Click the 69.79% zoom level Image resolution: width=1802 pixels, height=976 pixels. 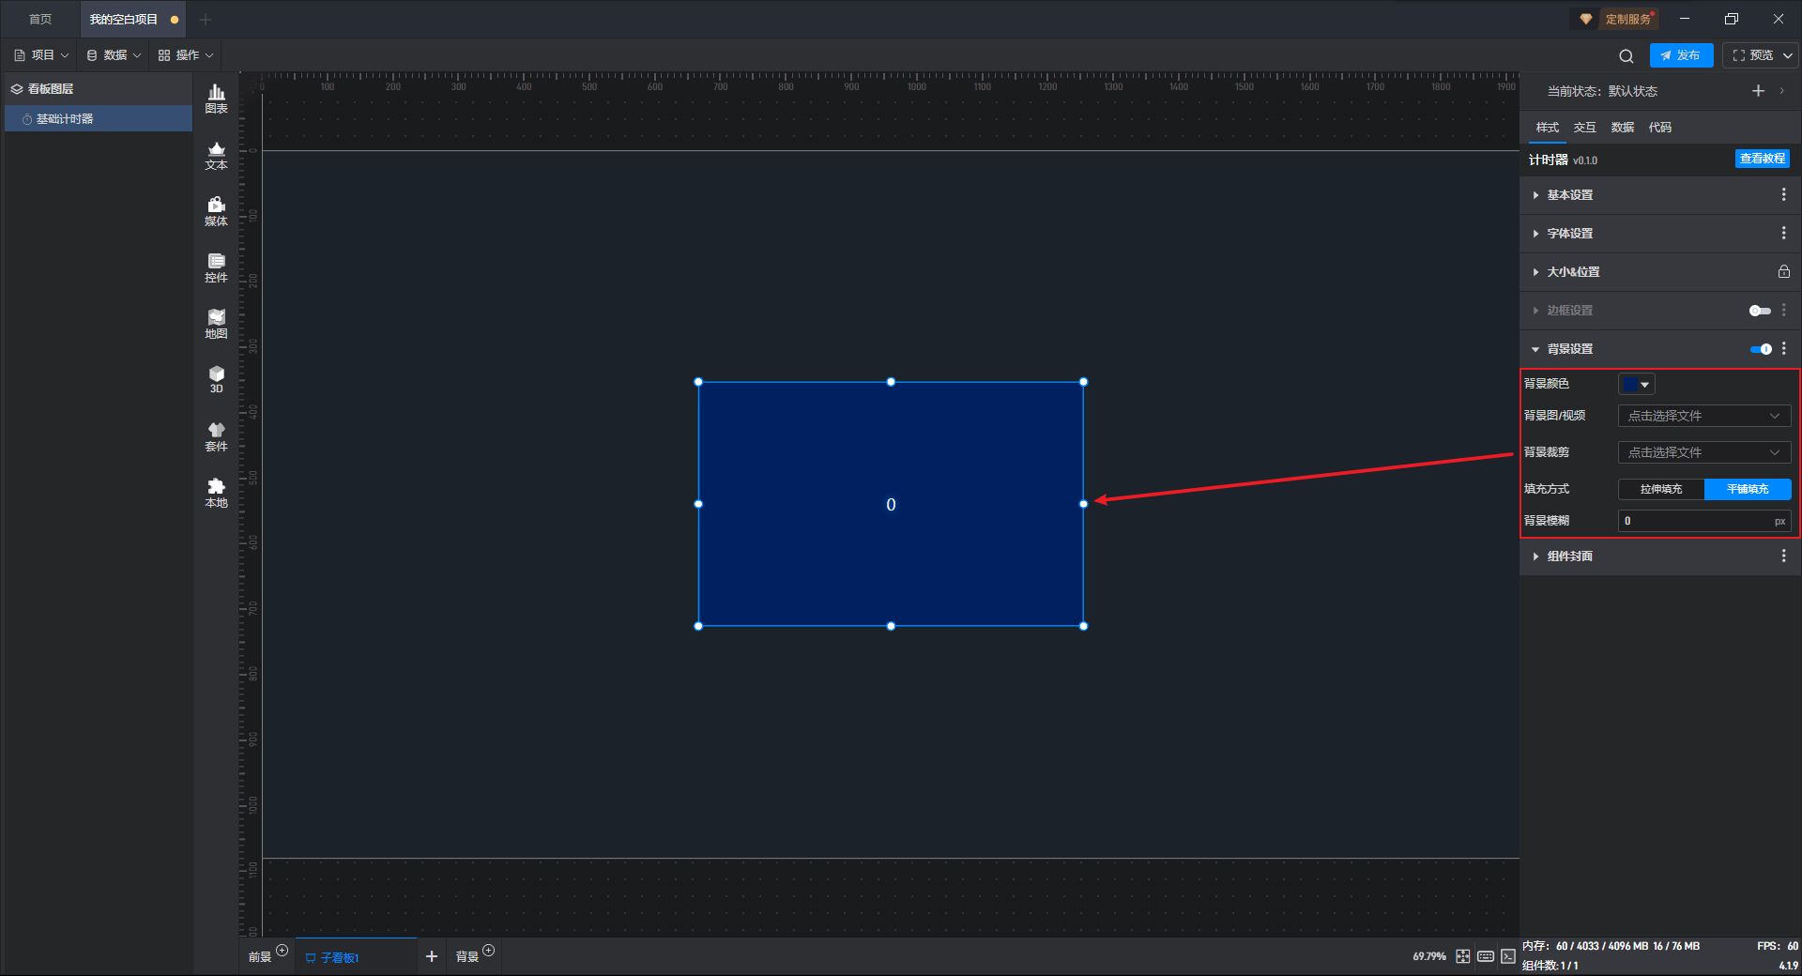tap(1429, 956)
